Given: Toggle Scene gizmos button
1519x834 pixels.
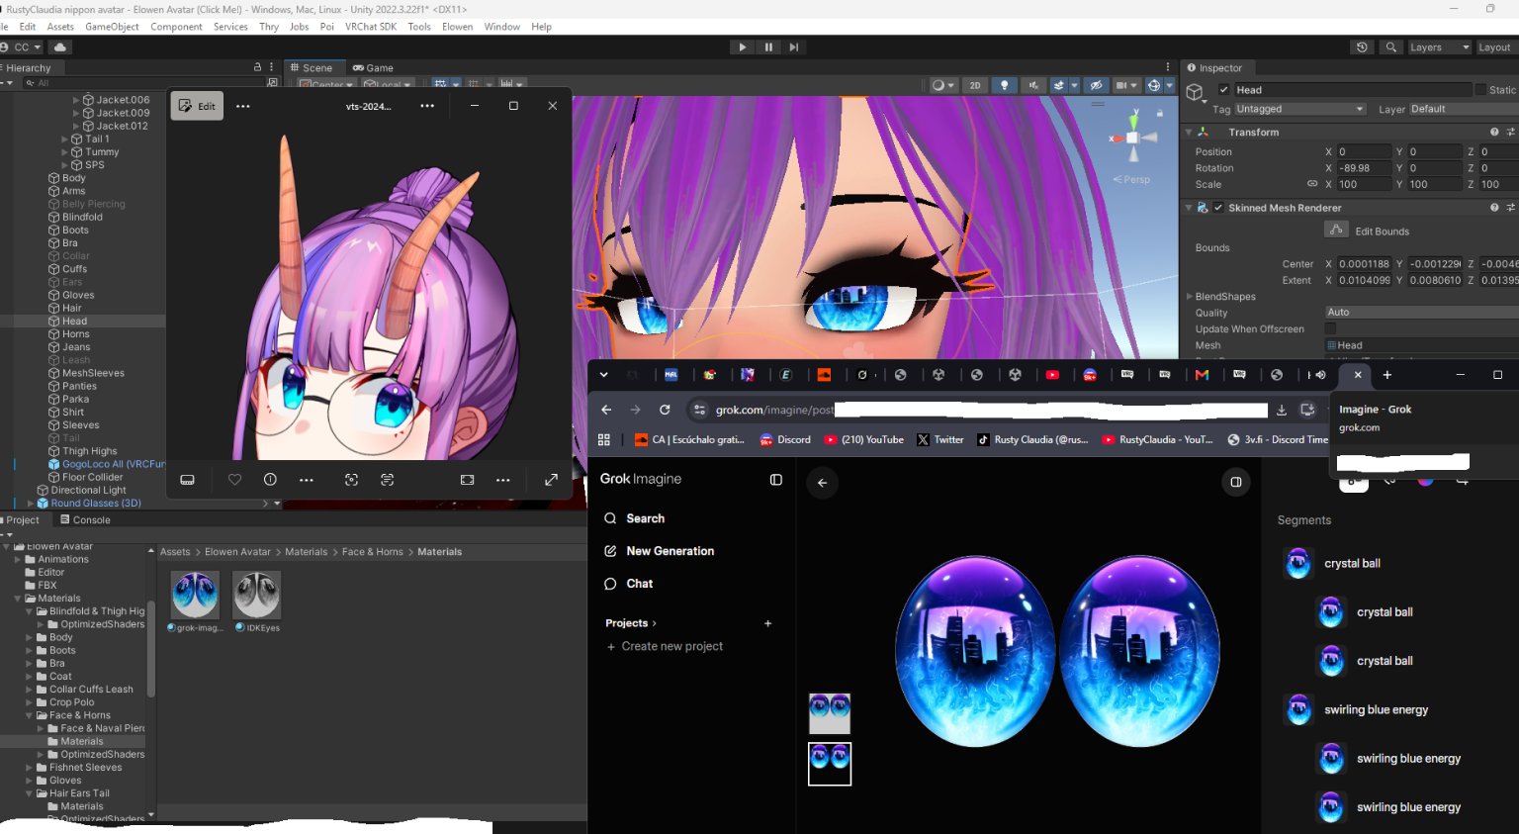Looking at the screenshot, I should point(1153,85).
